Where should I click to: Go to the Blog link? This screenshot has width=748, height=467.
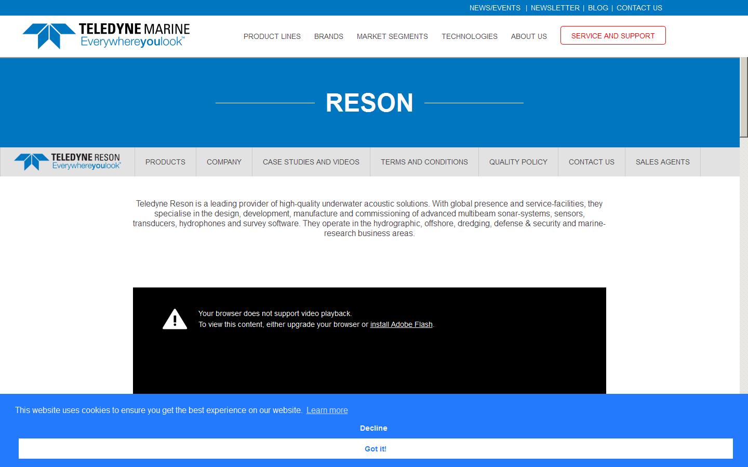tap(598, 8)
